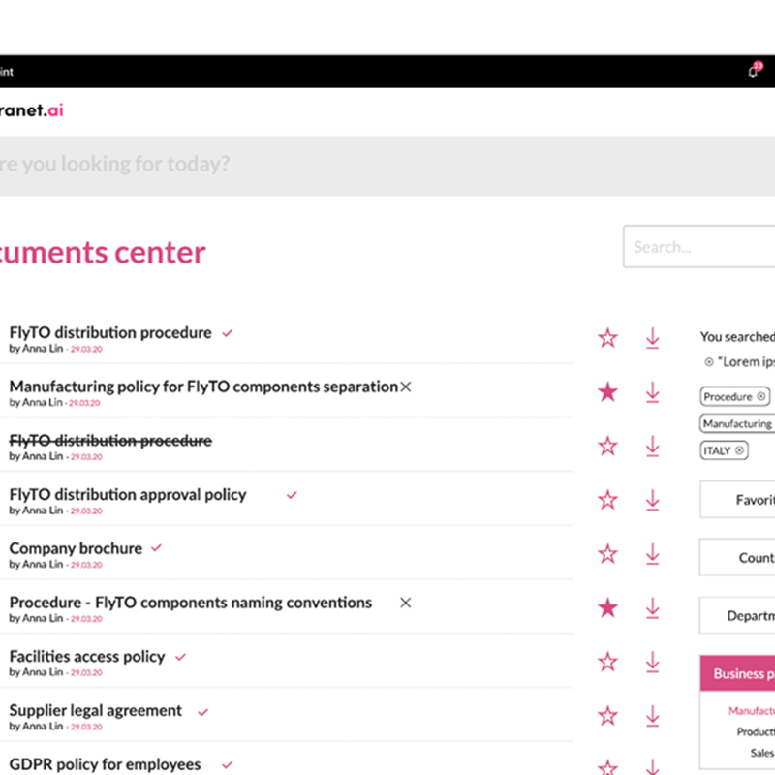This screenshot has height=775, width=775.
Task: Click the documents Search input field
Action: pos(699,247)
